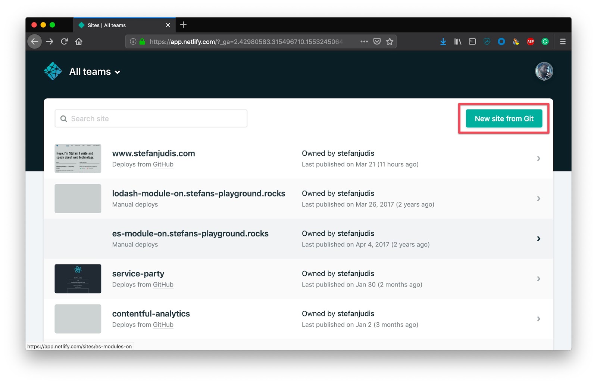Click chevron on es-module-on row
The height and width of the screenshot is (384, 597).
click(538, 239)
